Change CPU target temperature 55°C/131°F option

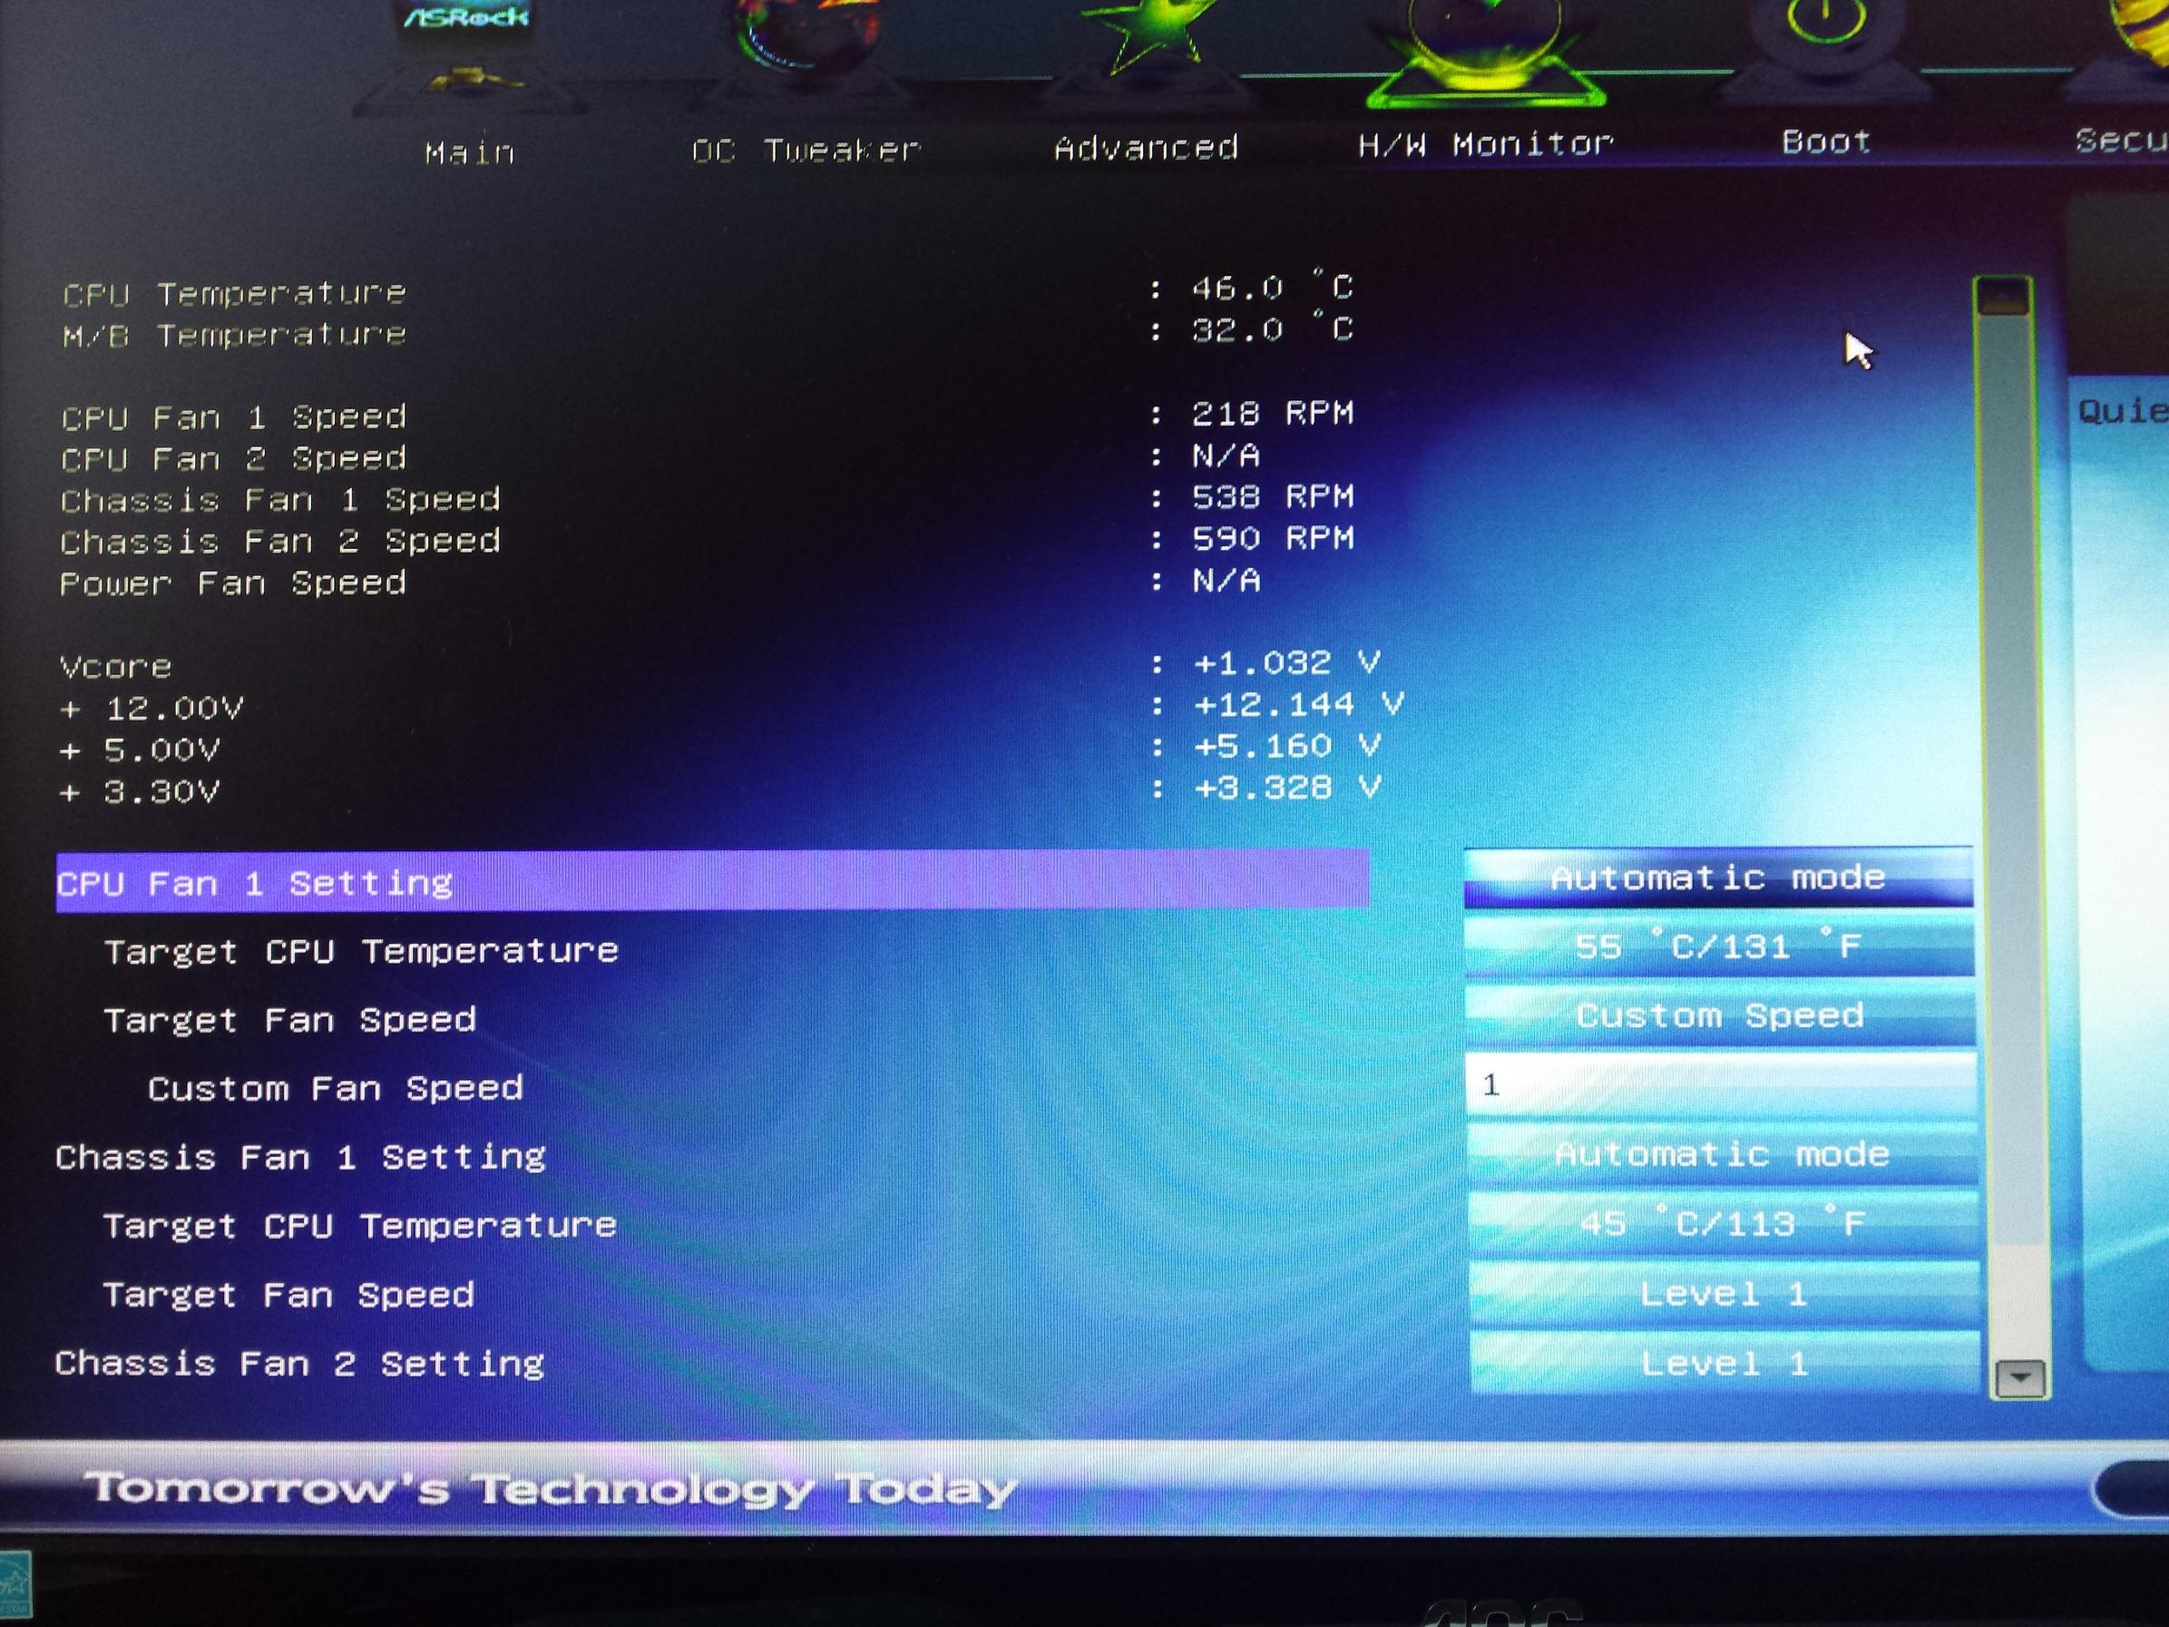(1718, 946)
